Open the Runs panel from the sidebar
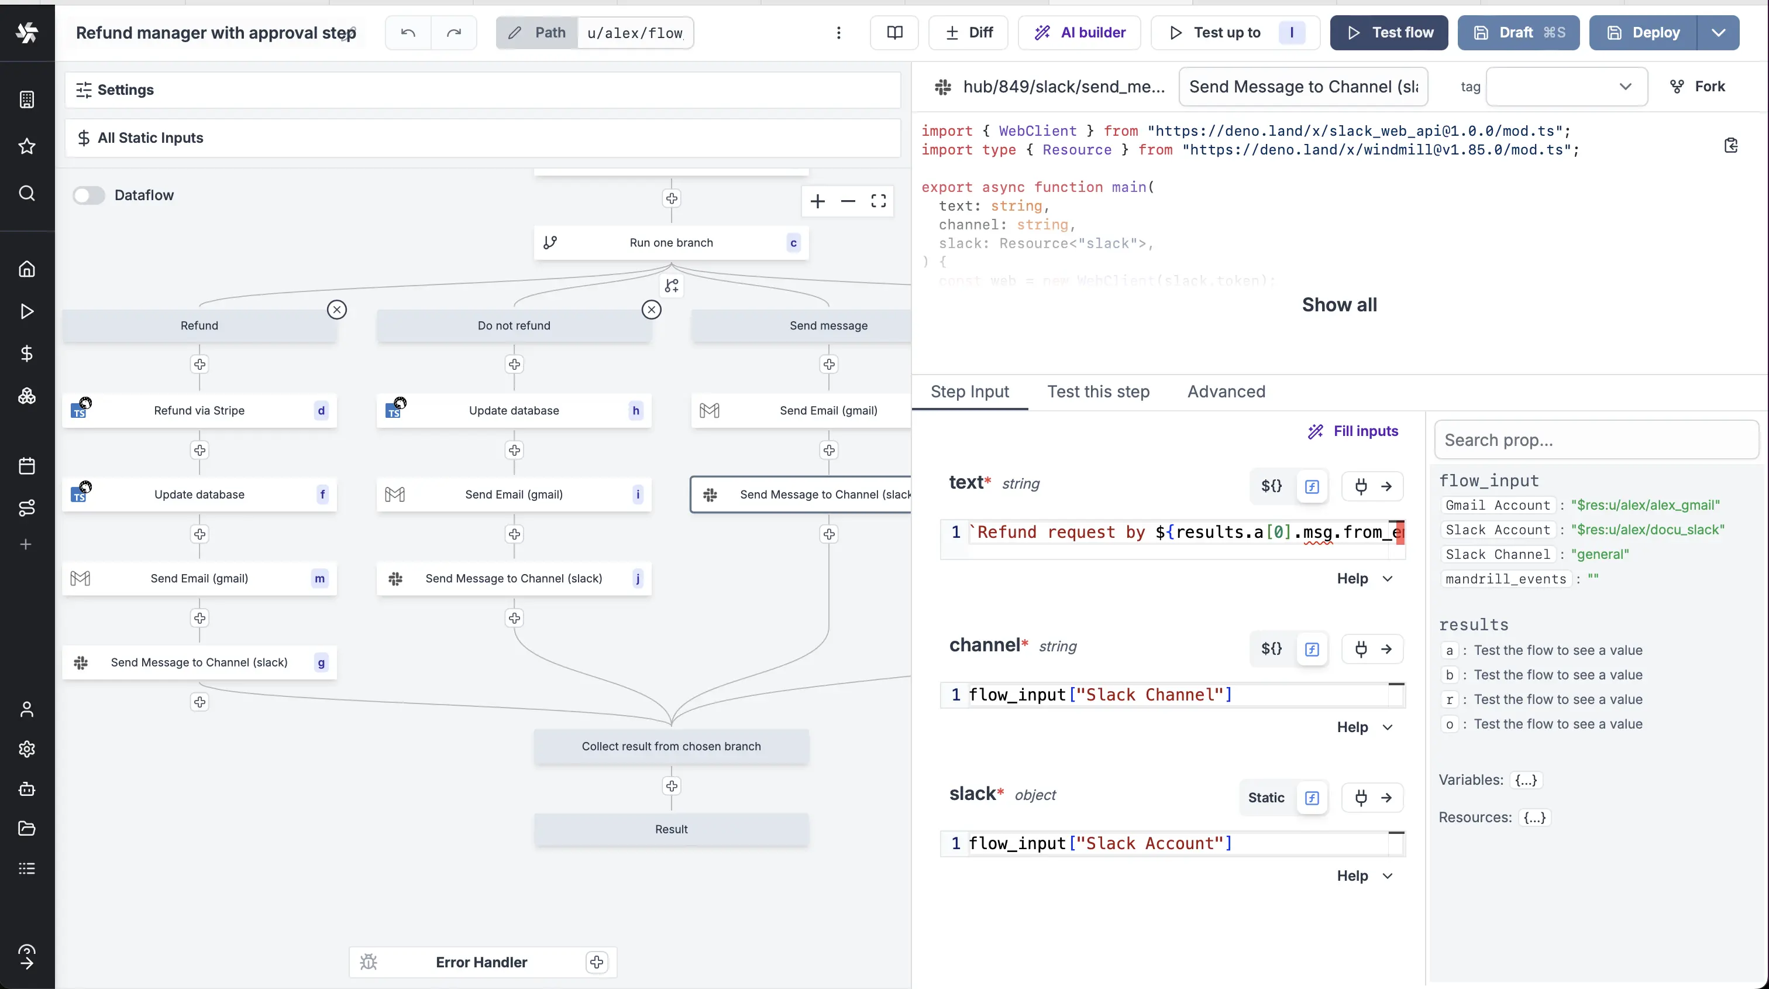Screen dimensions: 1769x989 pos(27,311)
